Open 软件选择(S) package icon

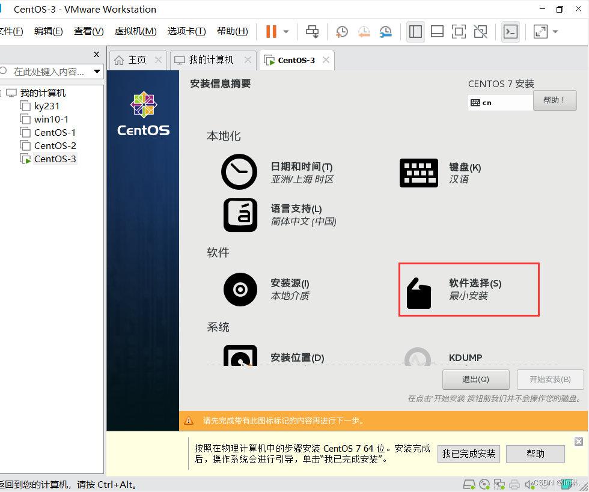click(x=419, y=293)
